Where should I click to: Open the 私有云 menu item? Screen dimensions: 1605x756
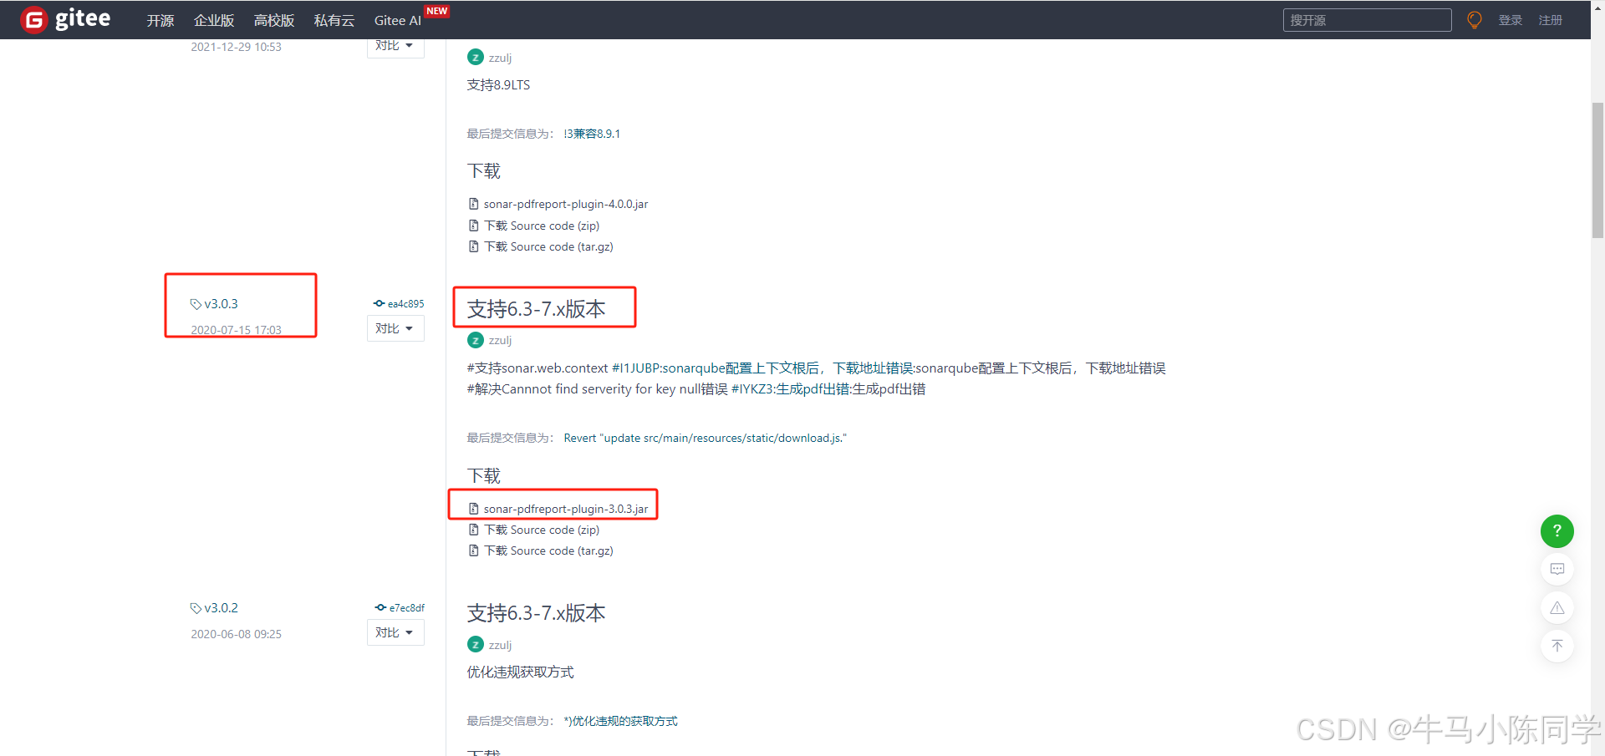pyautogui.click(x=334, y=20)
